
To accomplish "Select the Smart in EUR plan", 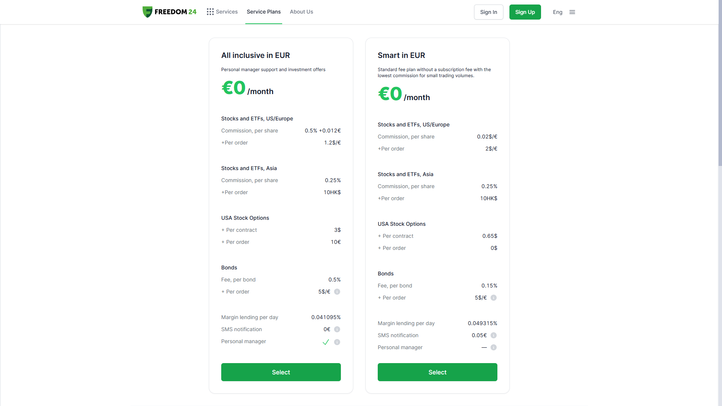I will (x=437, y=372).
